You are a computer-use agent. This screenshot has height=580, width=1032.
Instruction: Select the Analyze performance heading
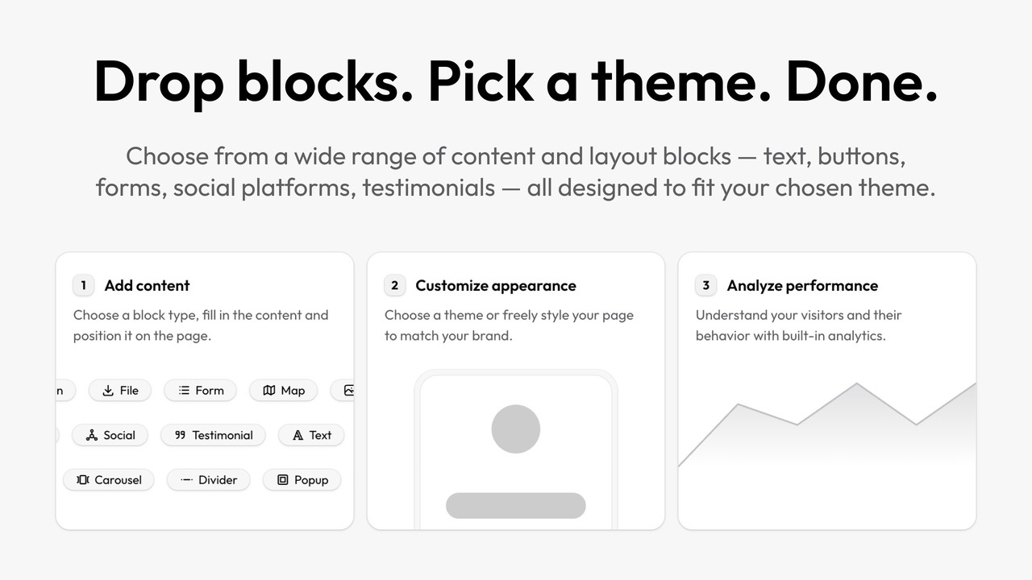click(801, 285)
